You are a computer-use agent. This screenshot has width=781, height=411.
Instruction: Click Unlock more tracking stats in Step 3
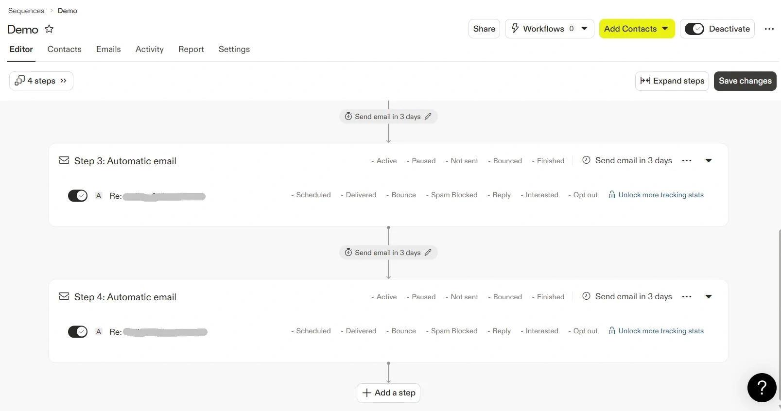pyautogui.click(x=660, y=195)
